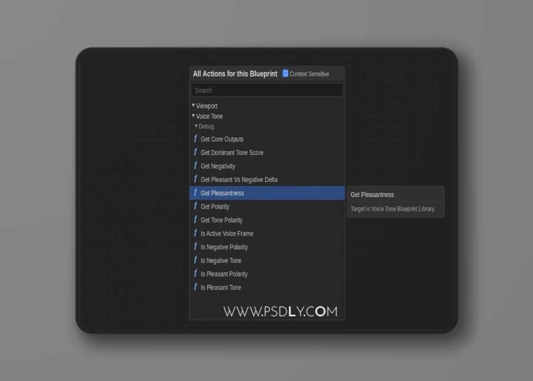533x381 pixels.
Task: Select the Get Pleasantness action
Action: 266,193
